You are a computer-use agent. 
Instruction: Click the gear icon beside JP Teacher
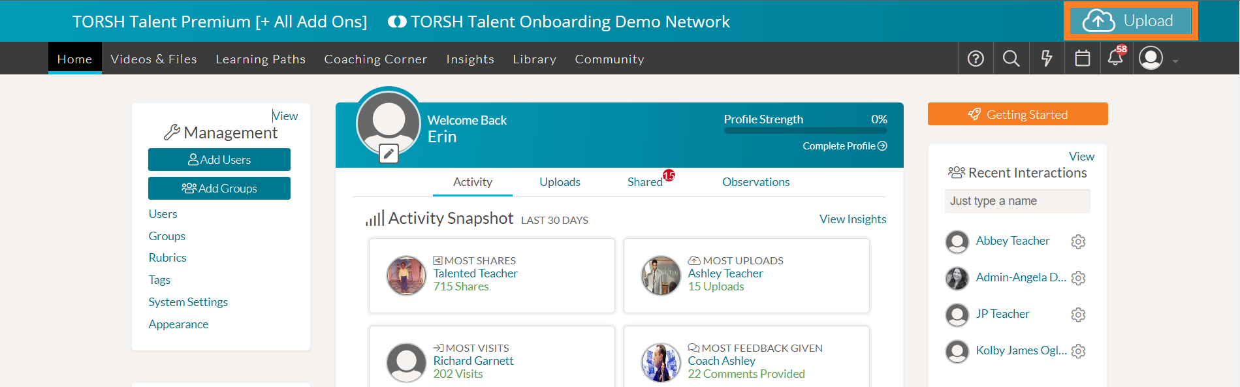click(1078, 315)
